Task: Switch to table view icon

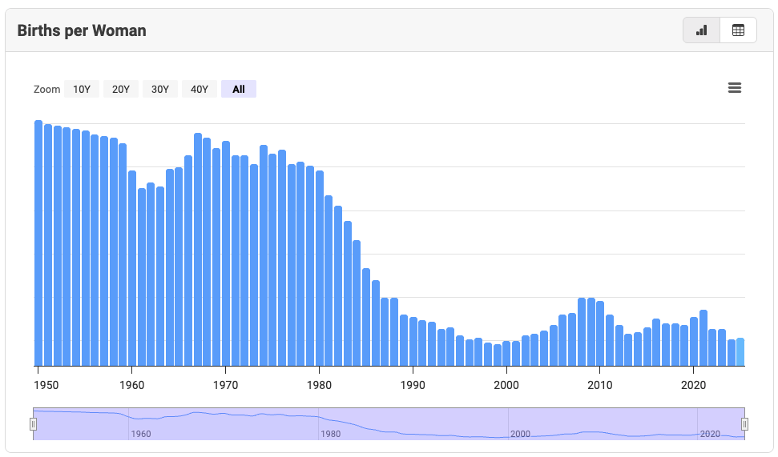Action: point(738,30)
